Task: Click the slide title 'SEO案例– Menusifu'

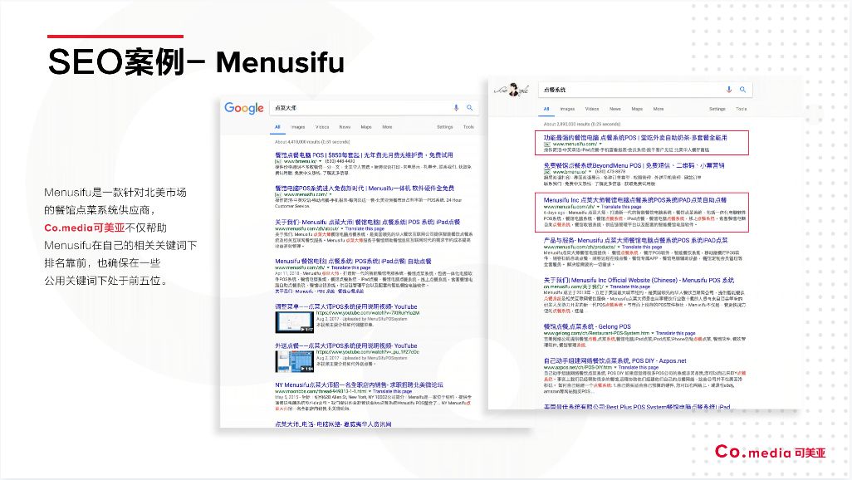Action: click(x=196, y=61)
